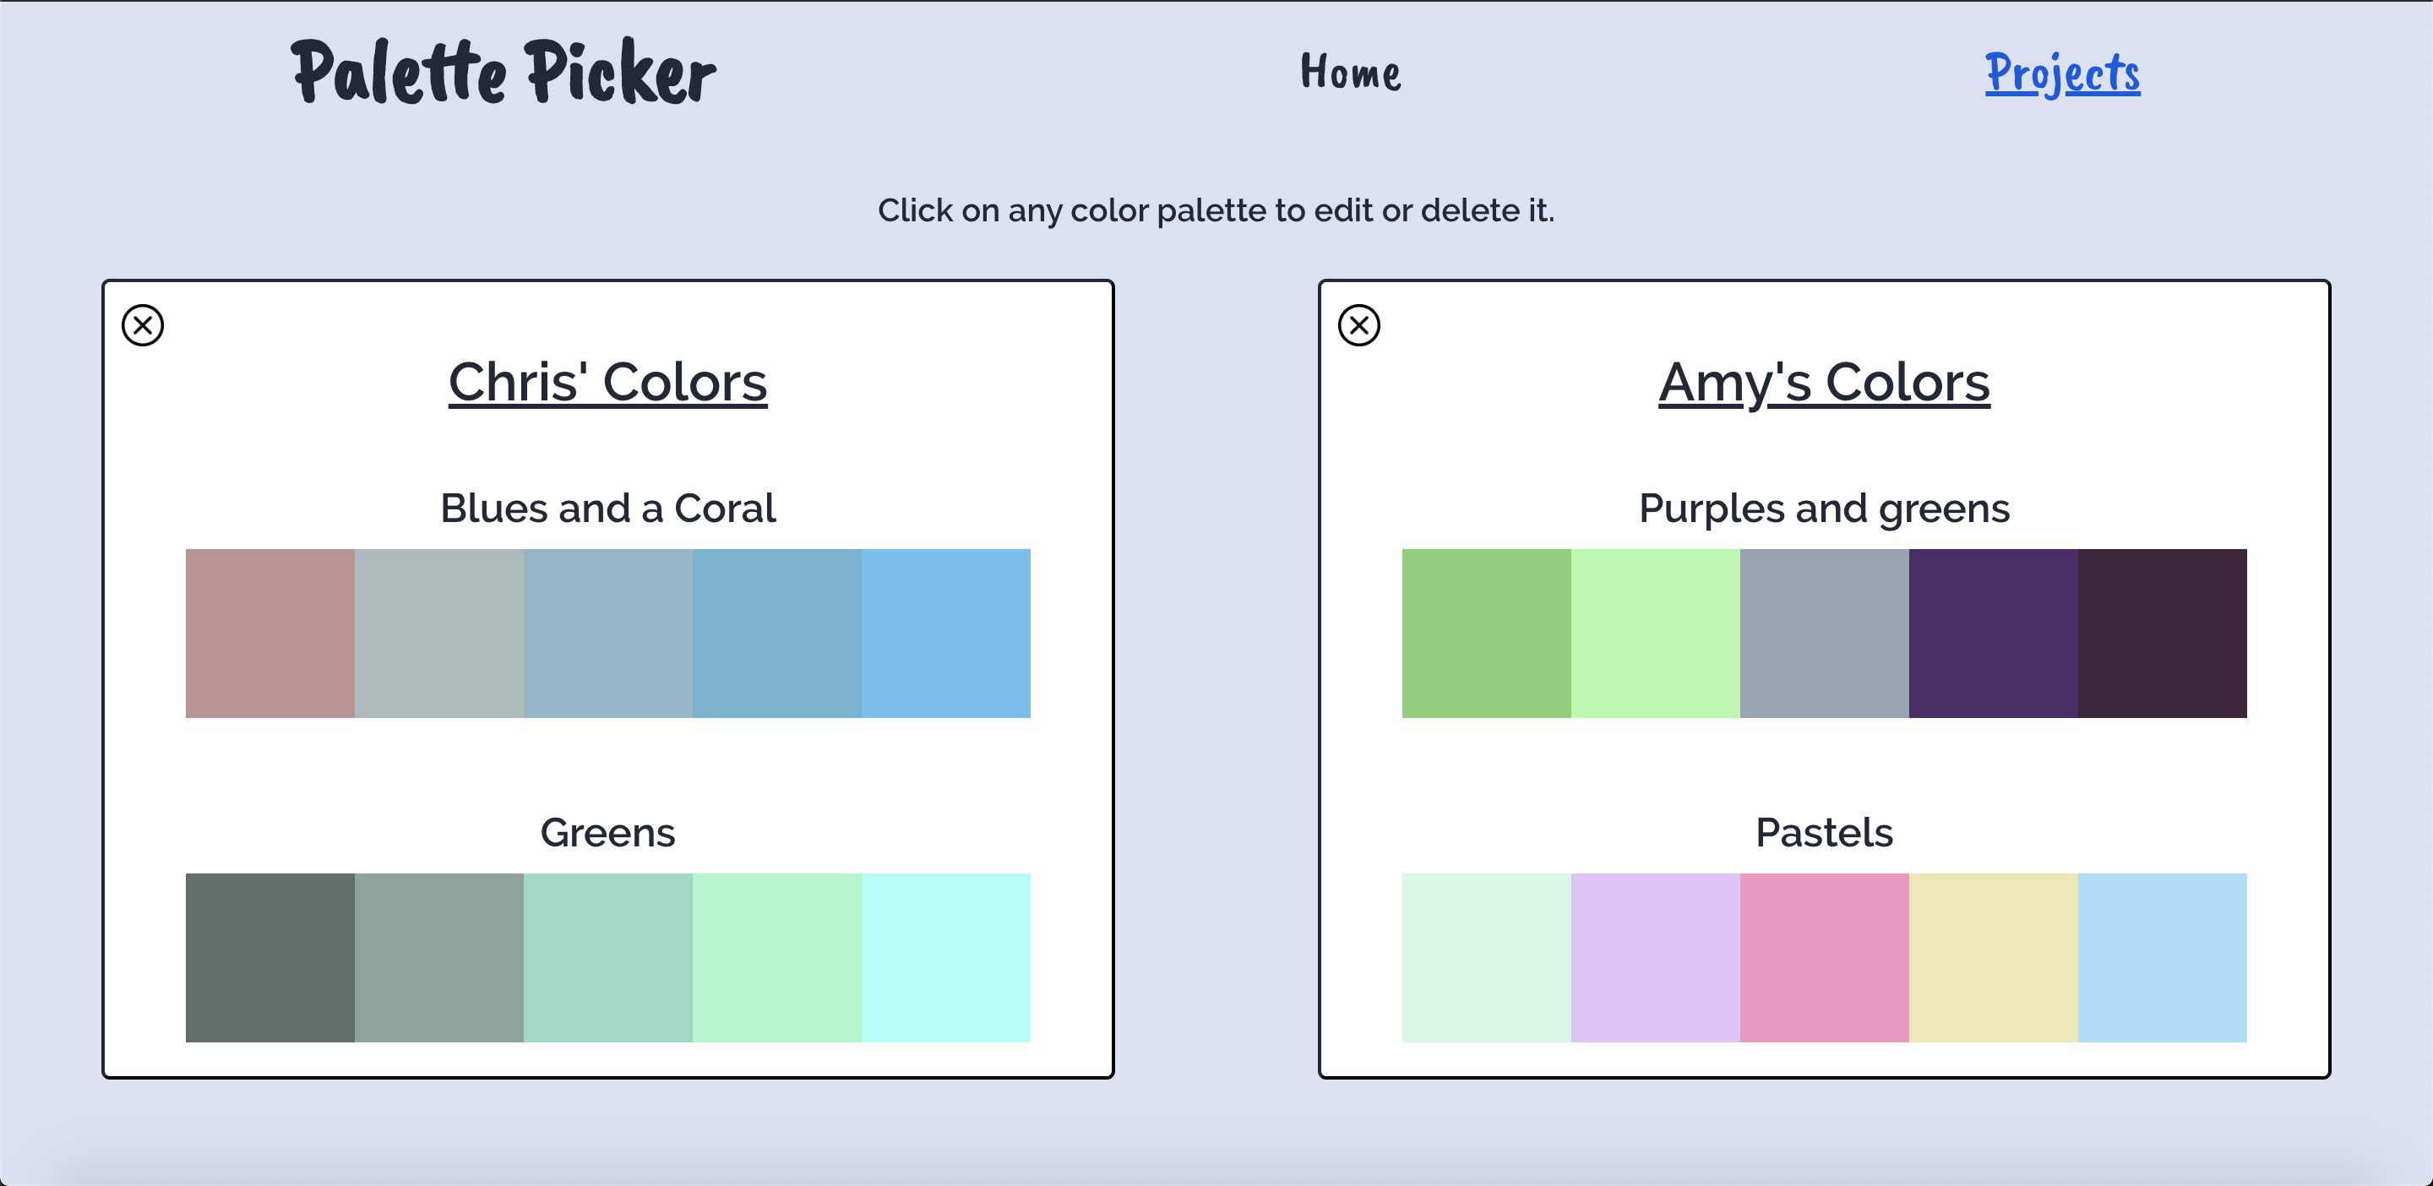Viewport: 2433px width, 1186px height.
Task: Click the coral swatch in Blues and a Coral
Action: [x=270, y=633]
